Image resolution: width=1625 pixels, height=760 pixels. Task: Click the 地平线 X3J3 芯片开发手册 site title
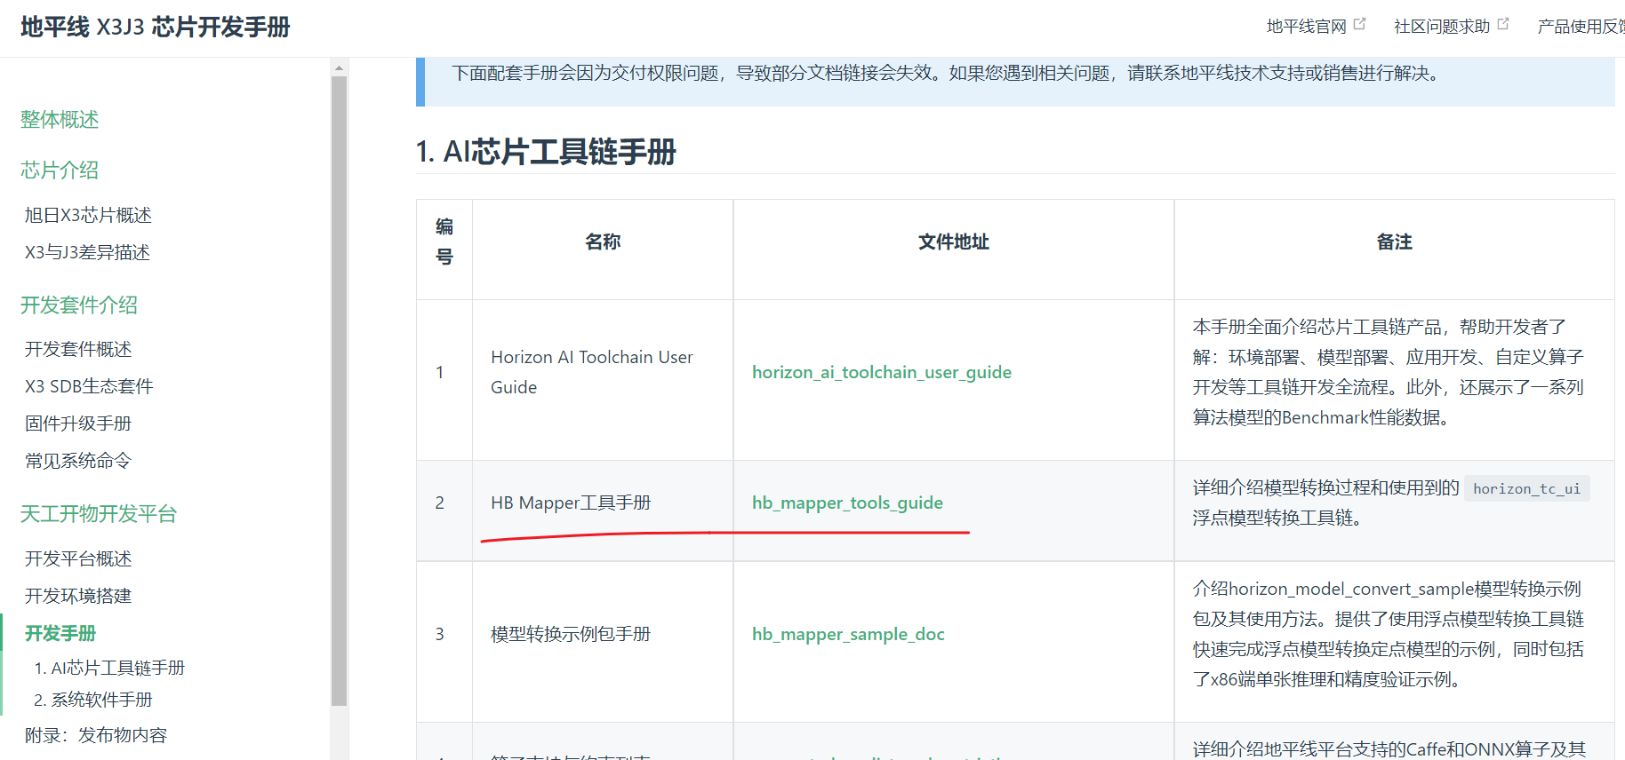(156, 28)
